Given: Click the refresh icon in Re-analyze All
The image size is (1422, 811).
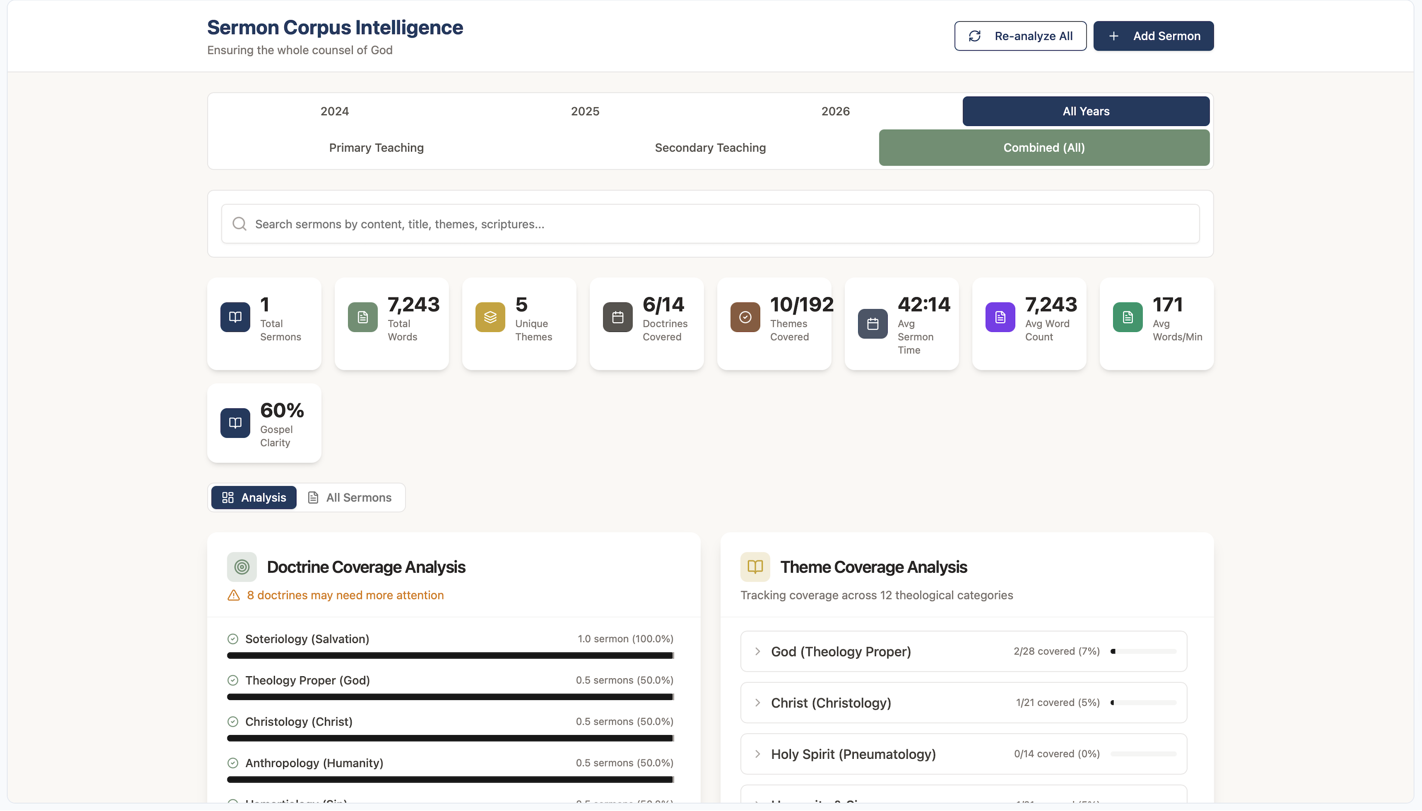Looking at the screenshot, I should [x=975, y=36].
